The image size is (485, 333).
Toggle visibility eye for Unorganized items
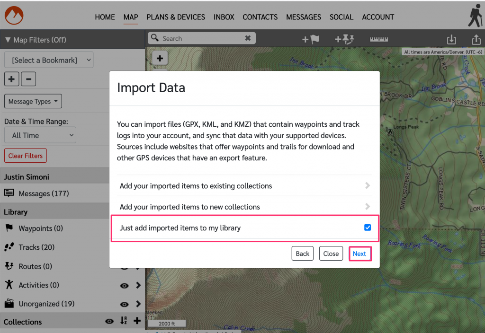point(125,304)
